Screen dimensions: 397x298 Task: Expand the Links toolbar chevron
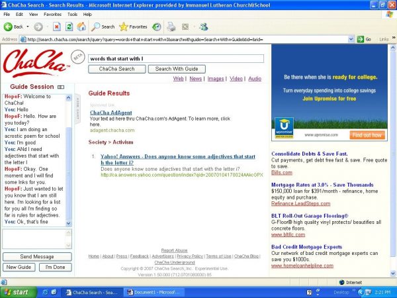[394, 38]
